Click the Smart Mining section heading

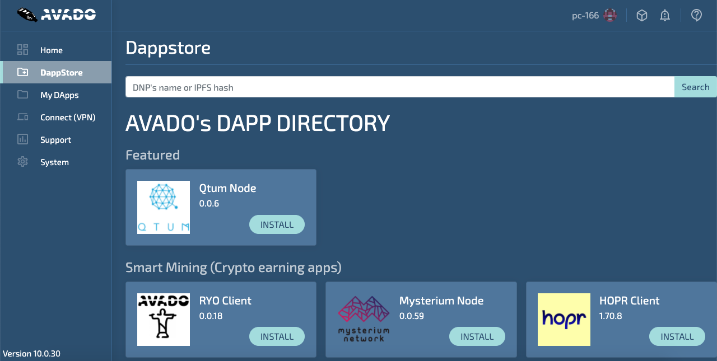click(234, 268)
